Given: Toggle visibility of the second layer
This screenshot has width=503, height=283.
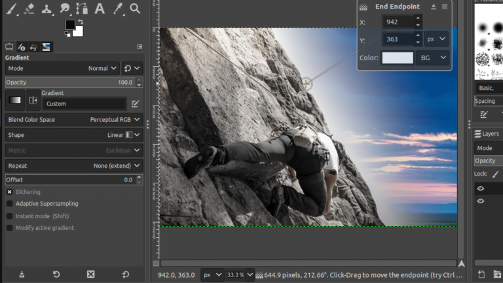Looking at the screenshot, I should (481, 201).
